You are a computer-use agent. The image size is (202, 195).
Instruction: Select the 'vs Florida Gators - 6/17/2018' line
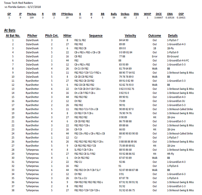tap(22, 7)
